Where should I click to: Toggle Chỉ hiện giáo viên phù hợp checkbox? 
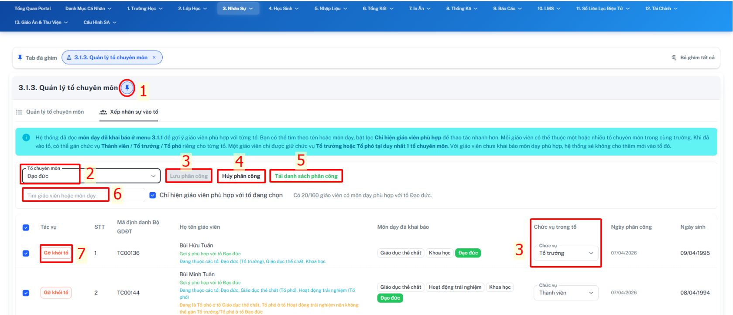click(153, 195)
